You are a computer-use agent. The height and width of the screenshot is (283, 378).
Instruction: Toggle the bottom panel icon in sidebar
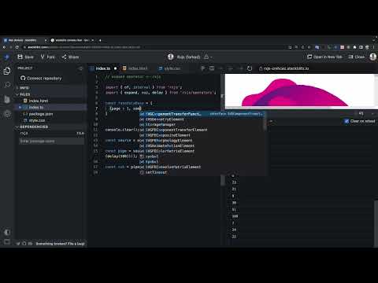point(7,241)
